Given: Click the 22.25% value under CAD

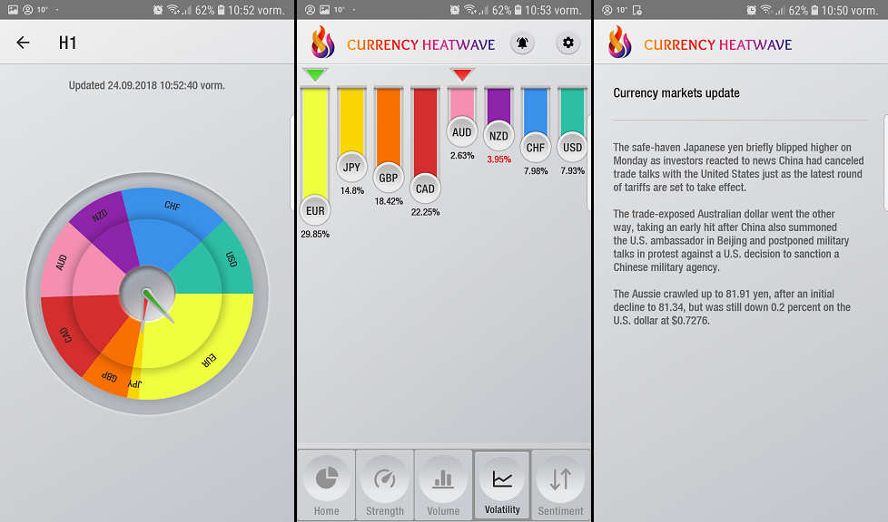Looking at the screenshot, I should 425,212.
